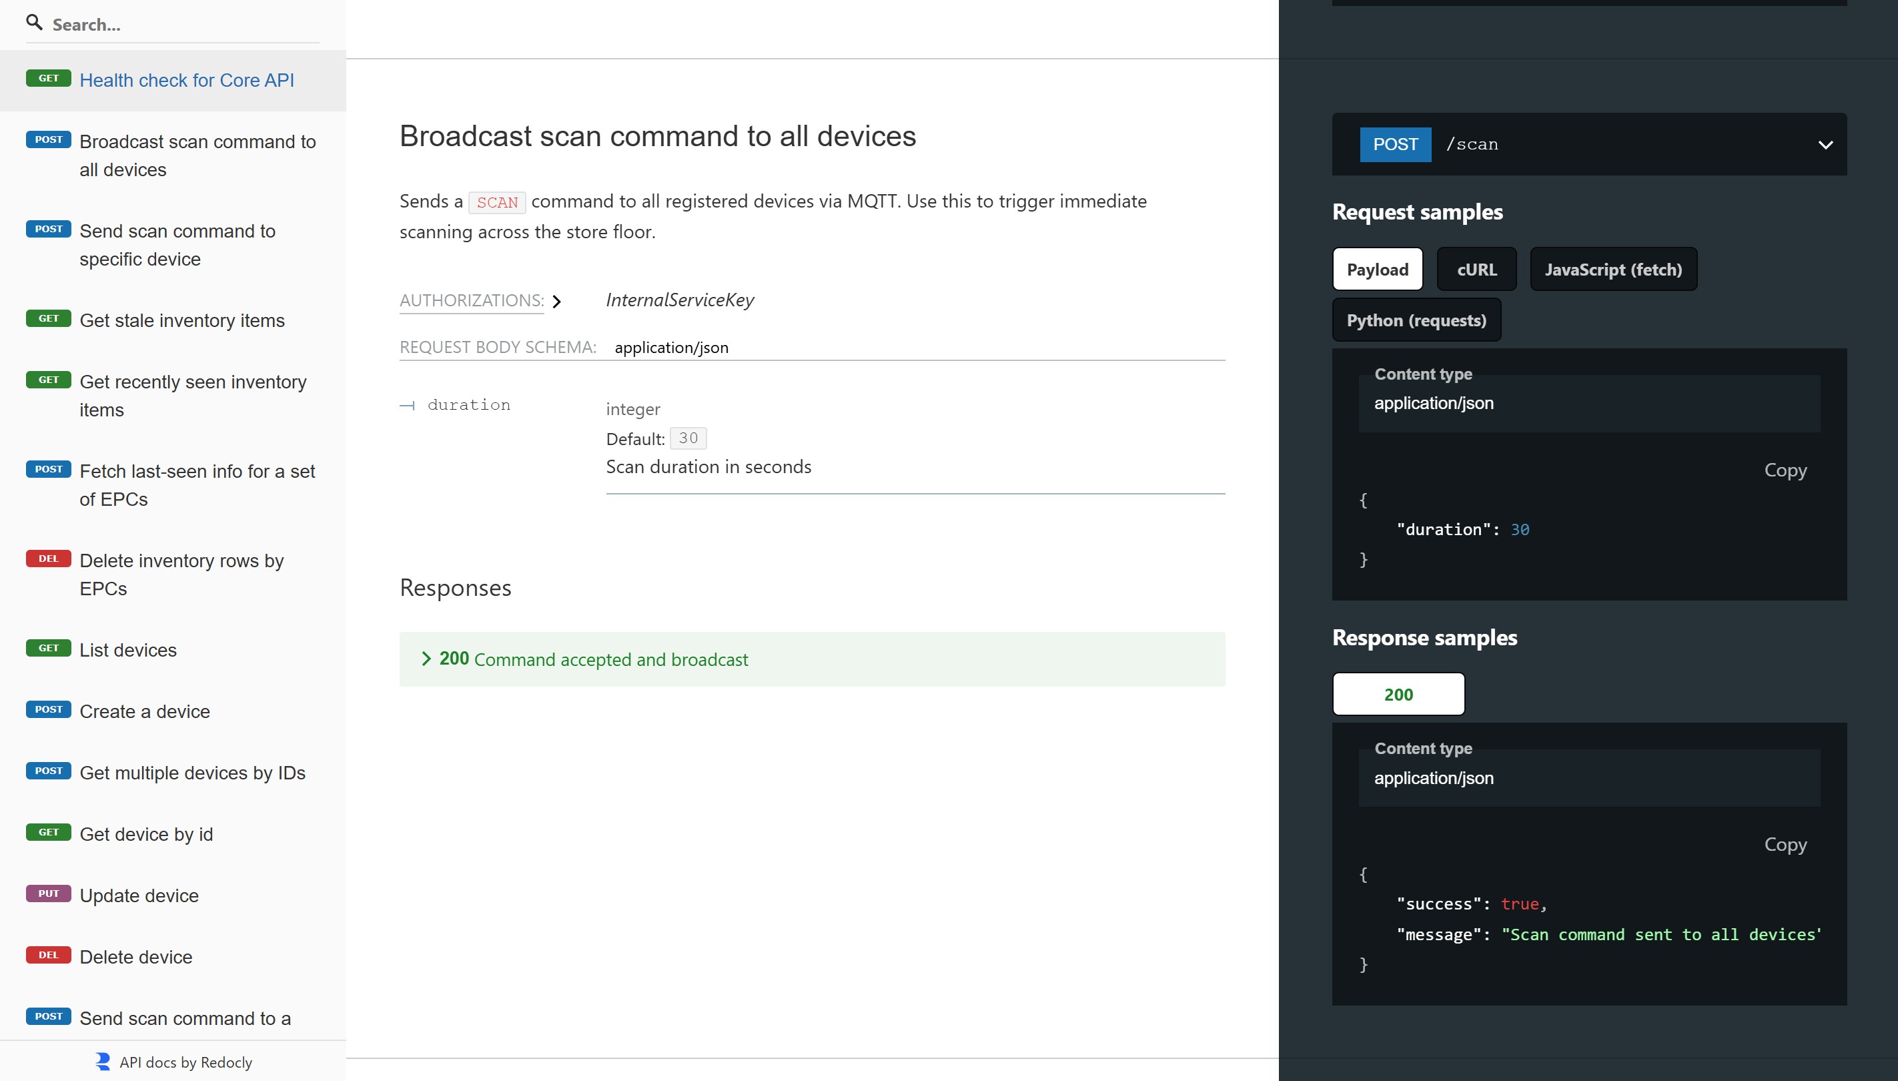The height and width of the screenshot is (1081, 1898).
Task: Open Get recently seen inventory items
Action: click(x=173, y=396)
